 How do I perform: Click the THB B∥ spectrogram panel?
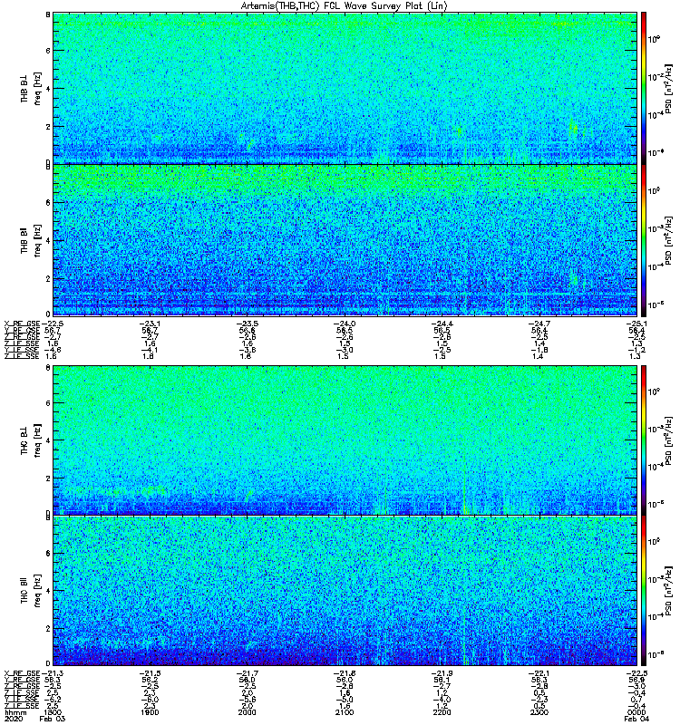tap(345, 240)
